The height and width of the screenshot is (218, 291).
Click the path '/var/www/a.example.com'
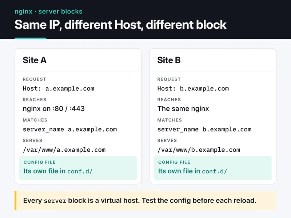click(x=64, y=150)
